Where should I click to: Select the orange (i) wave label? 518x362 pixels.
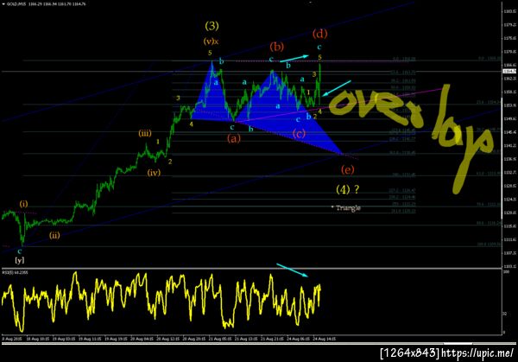[23, 204]
